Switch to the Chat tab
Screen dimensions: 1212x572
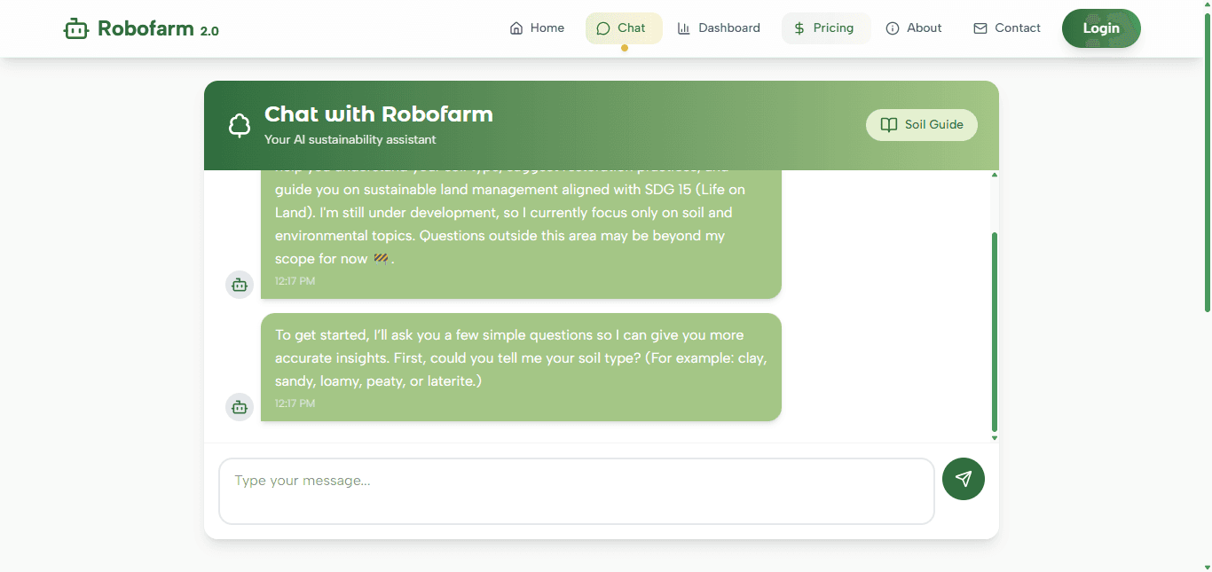coord(624,27)
